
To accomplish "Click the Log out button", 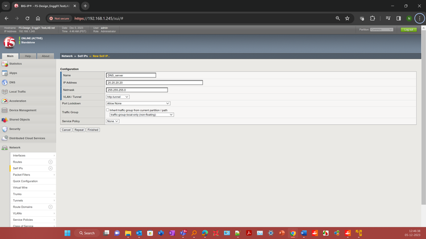I will [x=408, y=29].
